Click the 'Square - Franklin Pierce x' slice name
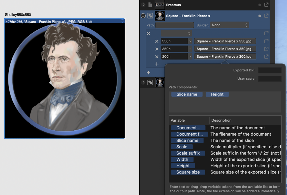Screen dimensions: 287x195 coord(188,16)
